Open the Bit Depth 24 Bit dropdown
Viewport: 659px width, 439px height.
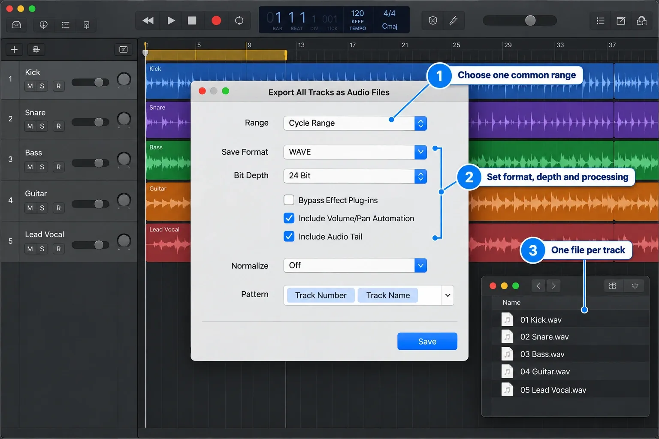pos(355,176)
